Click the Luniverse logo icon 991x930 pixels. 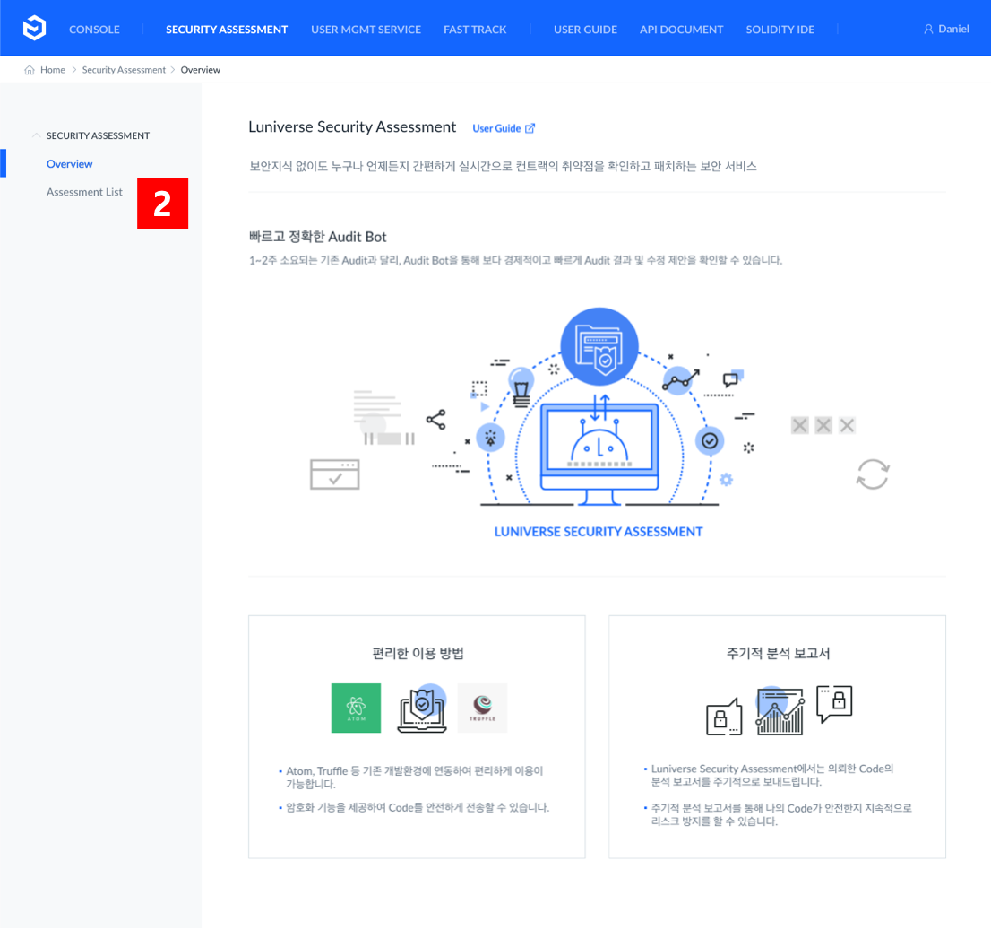(34, 29)
